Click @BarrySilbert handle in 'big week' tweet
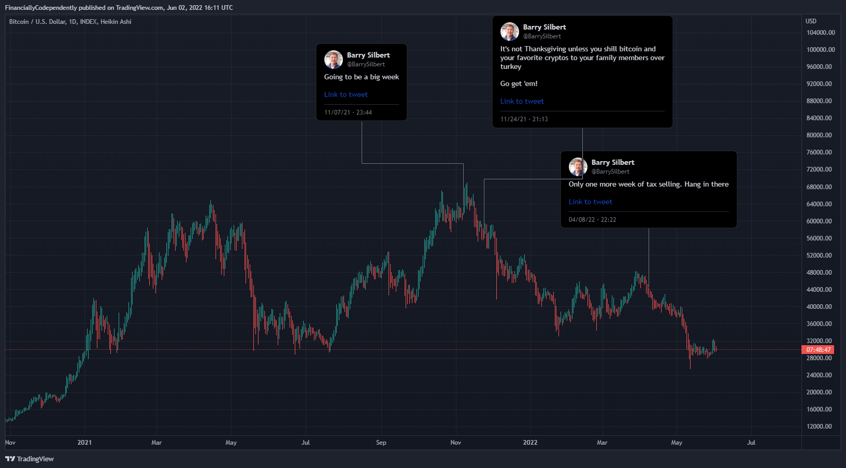This screenshot has width=846, height=468. (366, 64)
